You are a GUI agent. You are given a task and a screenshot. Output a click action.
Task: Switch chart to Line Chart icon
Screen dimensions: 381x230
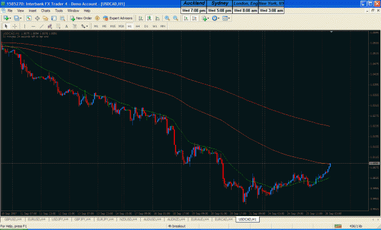[x=157, y=18]
